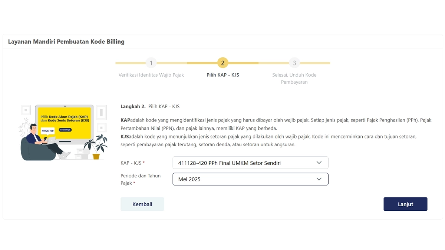
Task: Expand the chevron on the KAP - KJS selector
Action: [319, 162]
